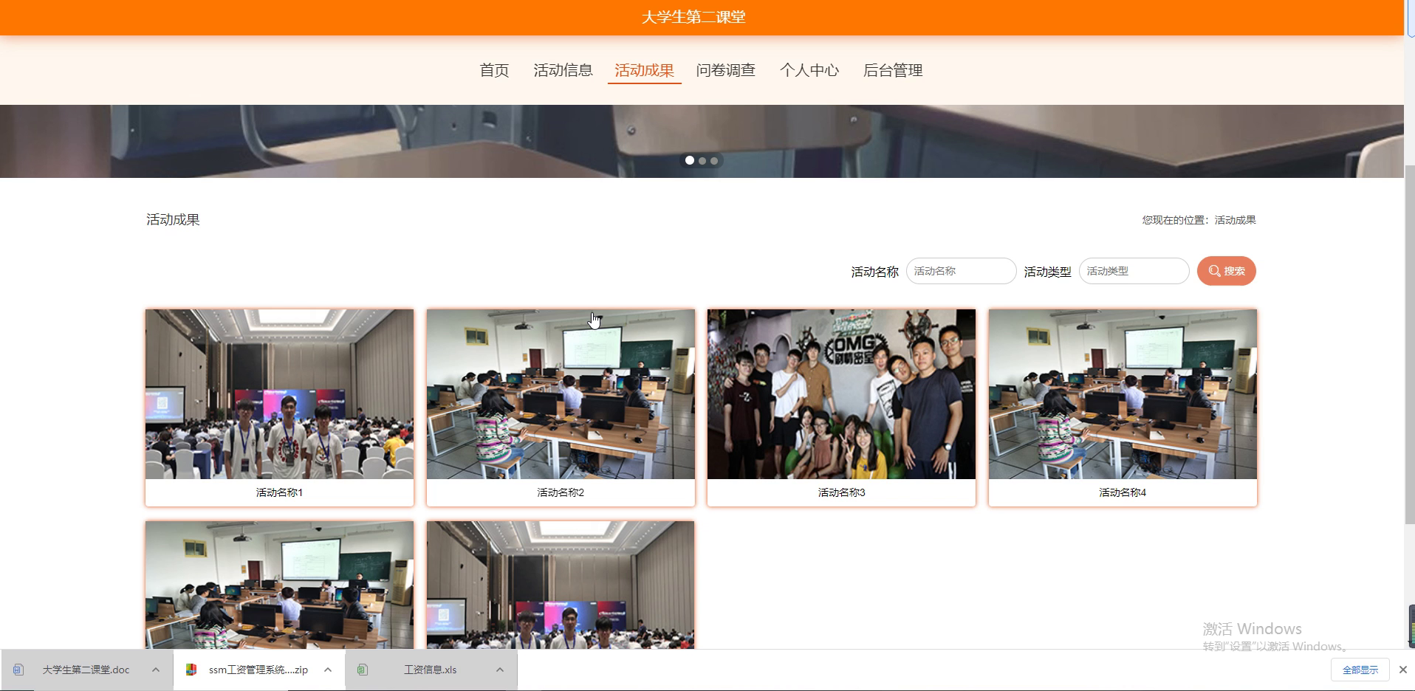
Task: Select the second carousel indicator dot
Action: coord(702,160)
